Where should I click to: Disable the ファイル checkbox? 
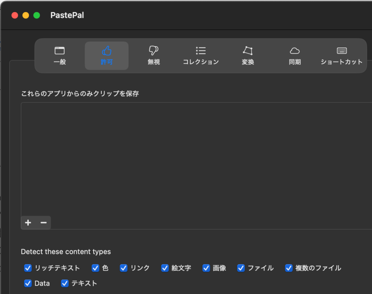pos(241,268)
